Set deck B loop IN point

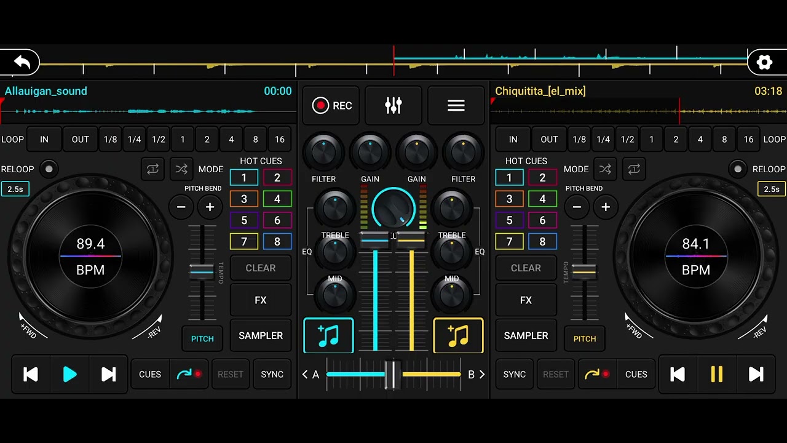coord(513,140)
